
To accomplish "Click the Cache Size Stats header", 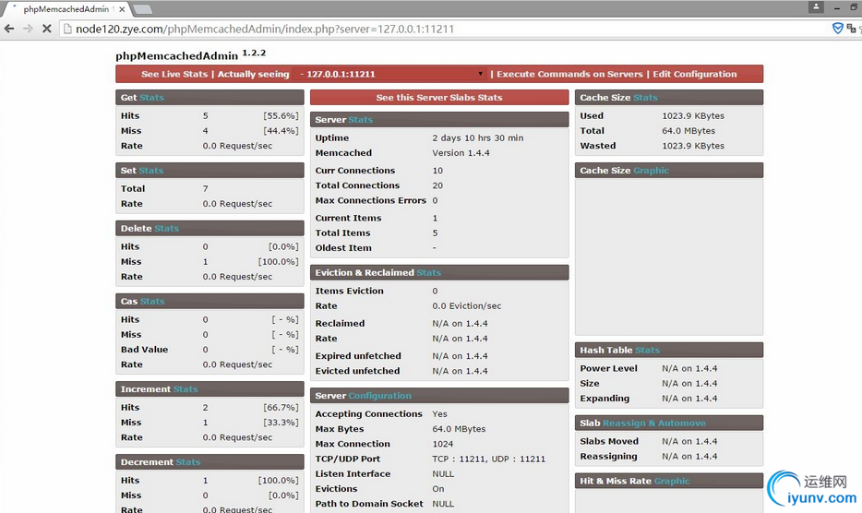I will click(669, 97).
